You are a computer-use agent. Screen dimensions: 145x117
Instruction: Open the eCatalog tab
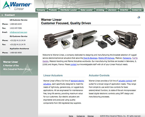(100, 10)
